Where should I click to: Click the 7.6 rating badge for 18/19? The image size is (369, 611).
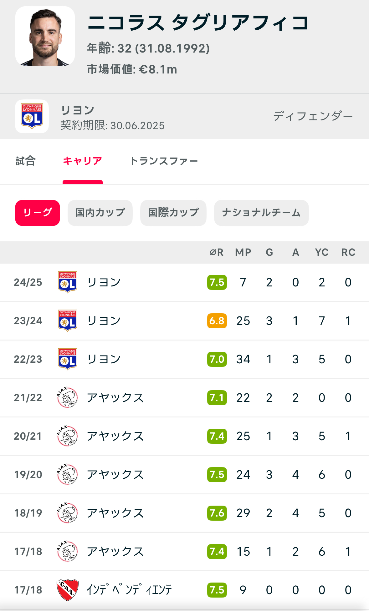(217, 513)
